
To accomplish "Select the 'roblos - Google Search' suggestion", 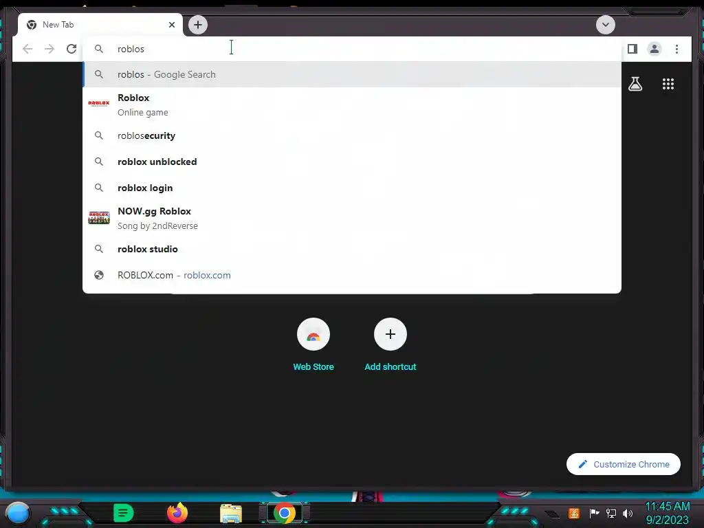I will 352,74.
